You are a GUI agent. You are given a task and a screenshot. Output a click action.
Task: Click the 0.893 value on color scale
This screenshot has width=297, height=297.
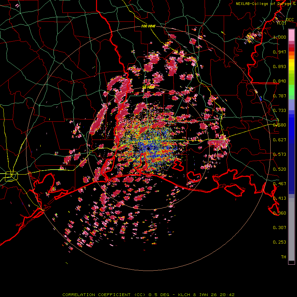[x=280, y=66]
